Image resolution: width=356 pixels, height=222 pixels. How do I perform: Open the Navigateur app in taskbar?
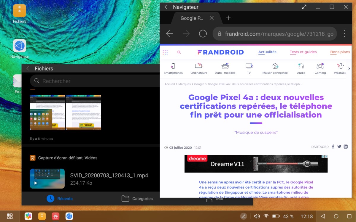click(69, 216)
